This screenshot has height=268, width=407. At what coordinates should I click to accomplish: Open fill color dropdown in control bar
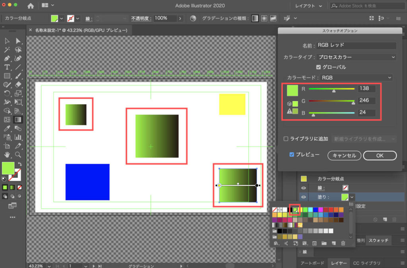[x=62, y=18]
